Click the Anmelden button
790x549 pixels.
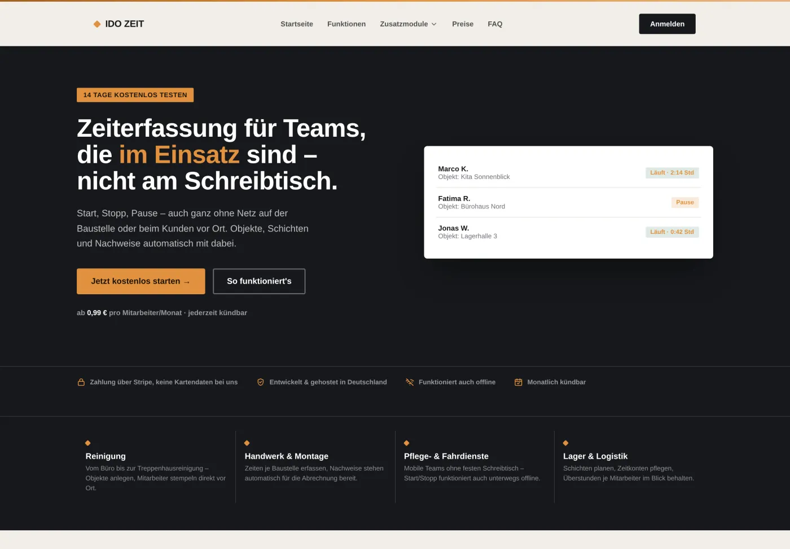pyautogui.click(x=667, y=24)
